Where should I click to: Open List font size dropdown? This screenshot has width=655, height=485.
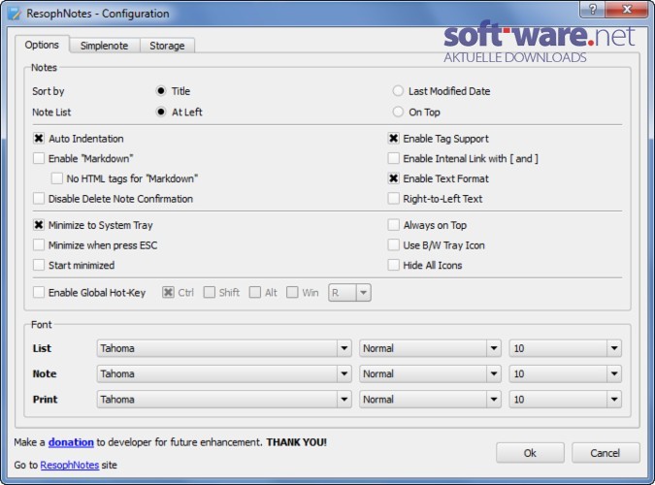pos(565,348)
